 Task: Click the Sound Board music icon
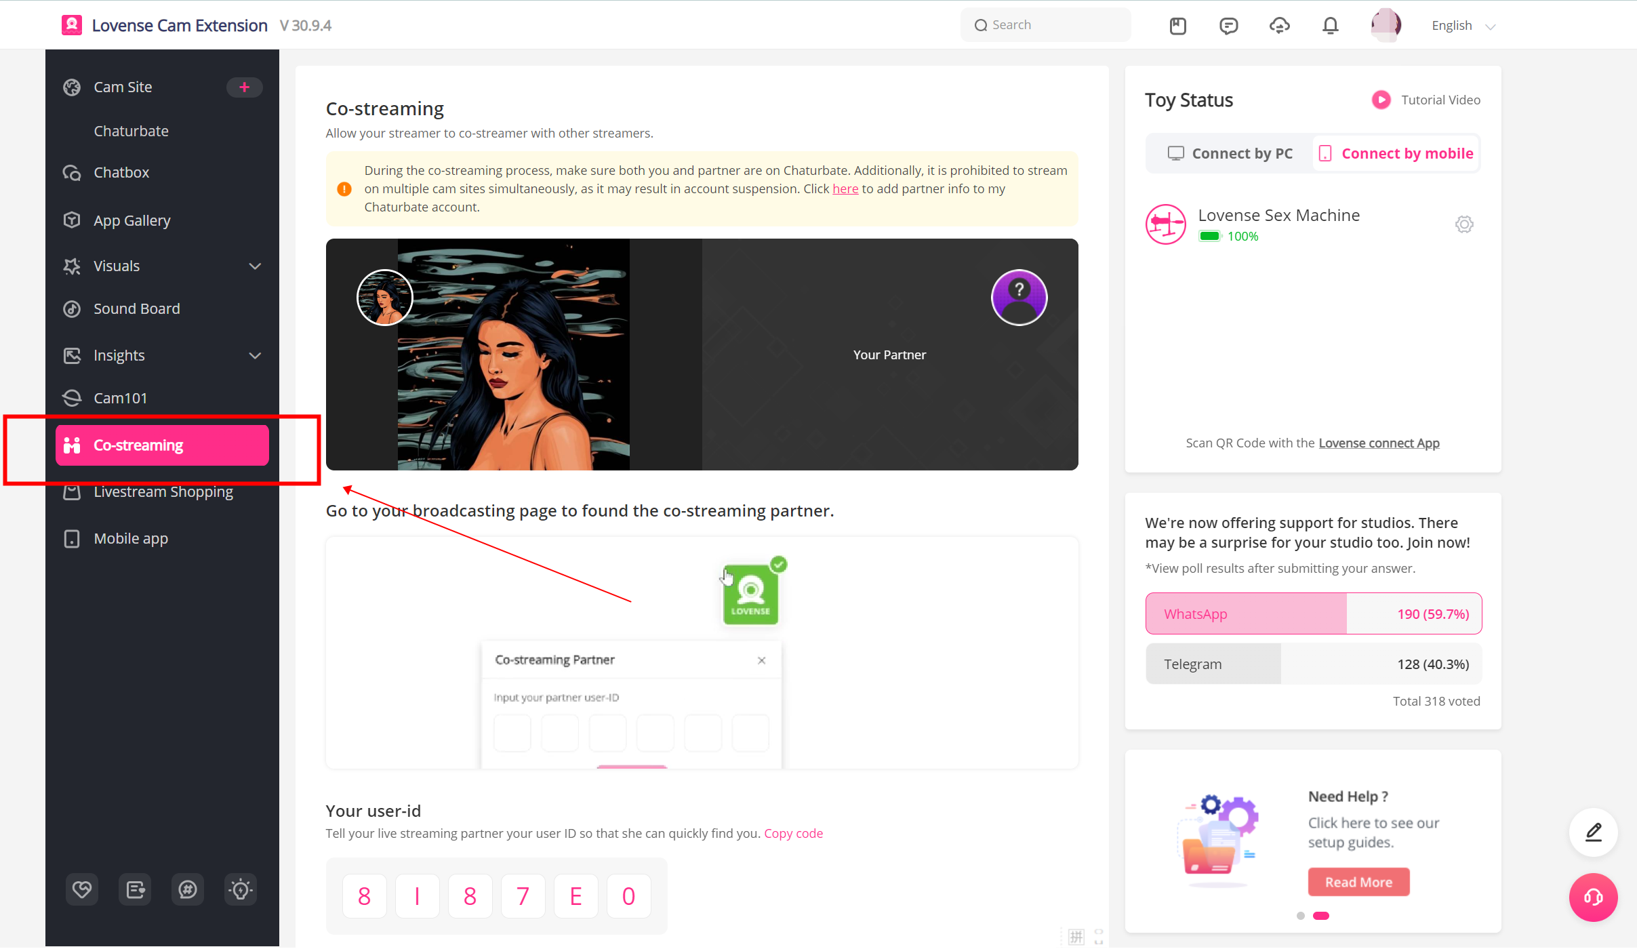point(72,308)
